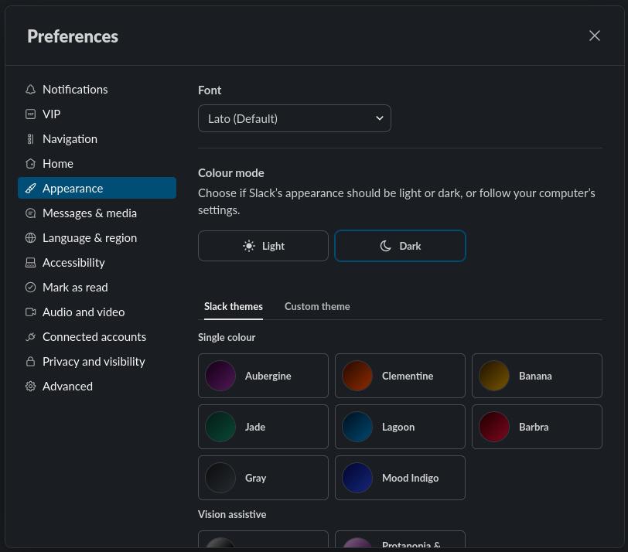
Task: Click the moon icon on Dark button
Action: (385, 246)
